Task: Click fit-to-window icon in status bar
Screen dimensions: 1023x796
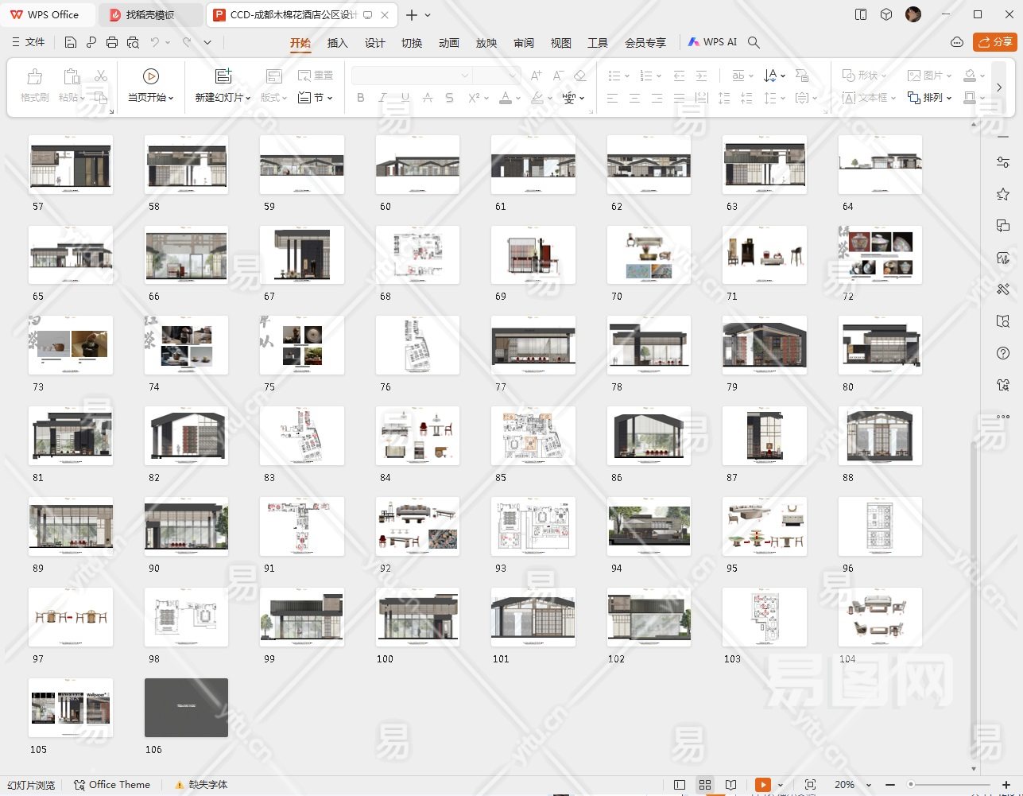Action: click(810, 785)
